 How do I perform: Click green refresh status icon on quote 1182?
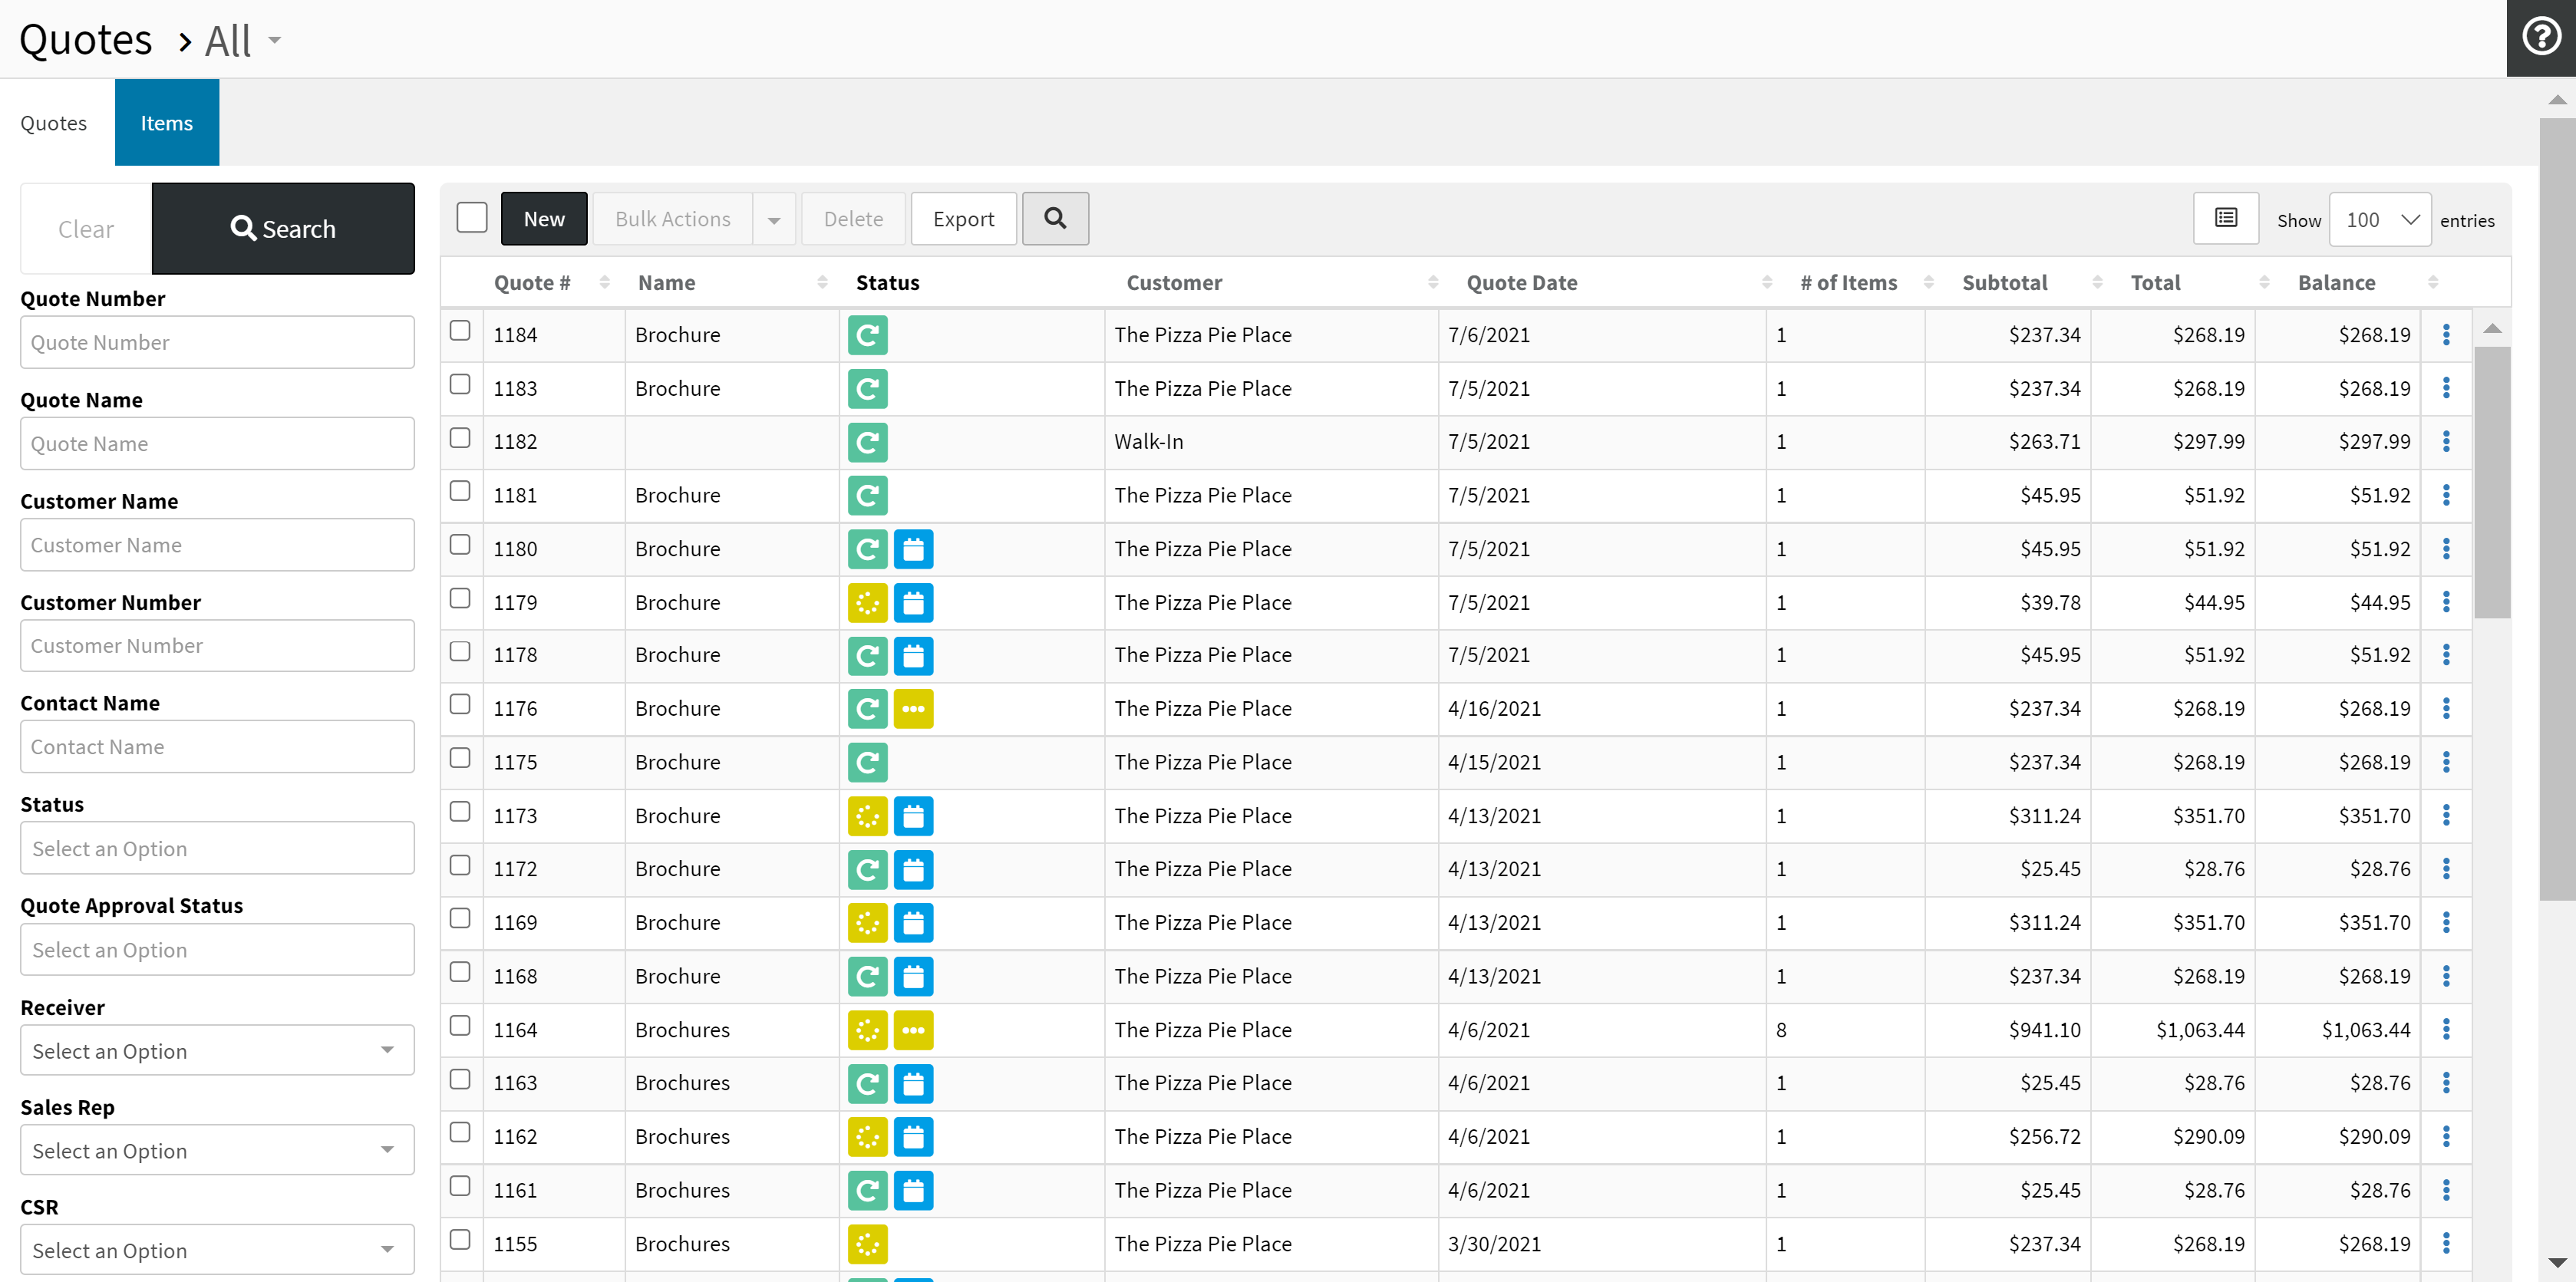867,442
